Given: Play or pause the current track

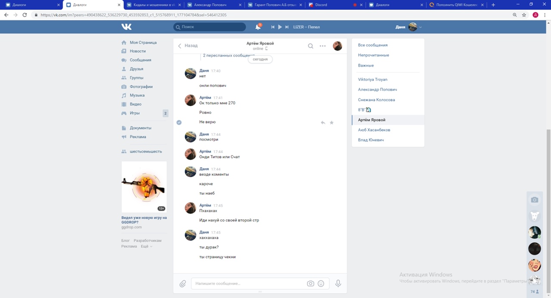Looking at the screenshot, I should pyautogui.click(x=280, y=27).
